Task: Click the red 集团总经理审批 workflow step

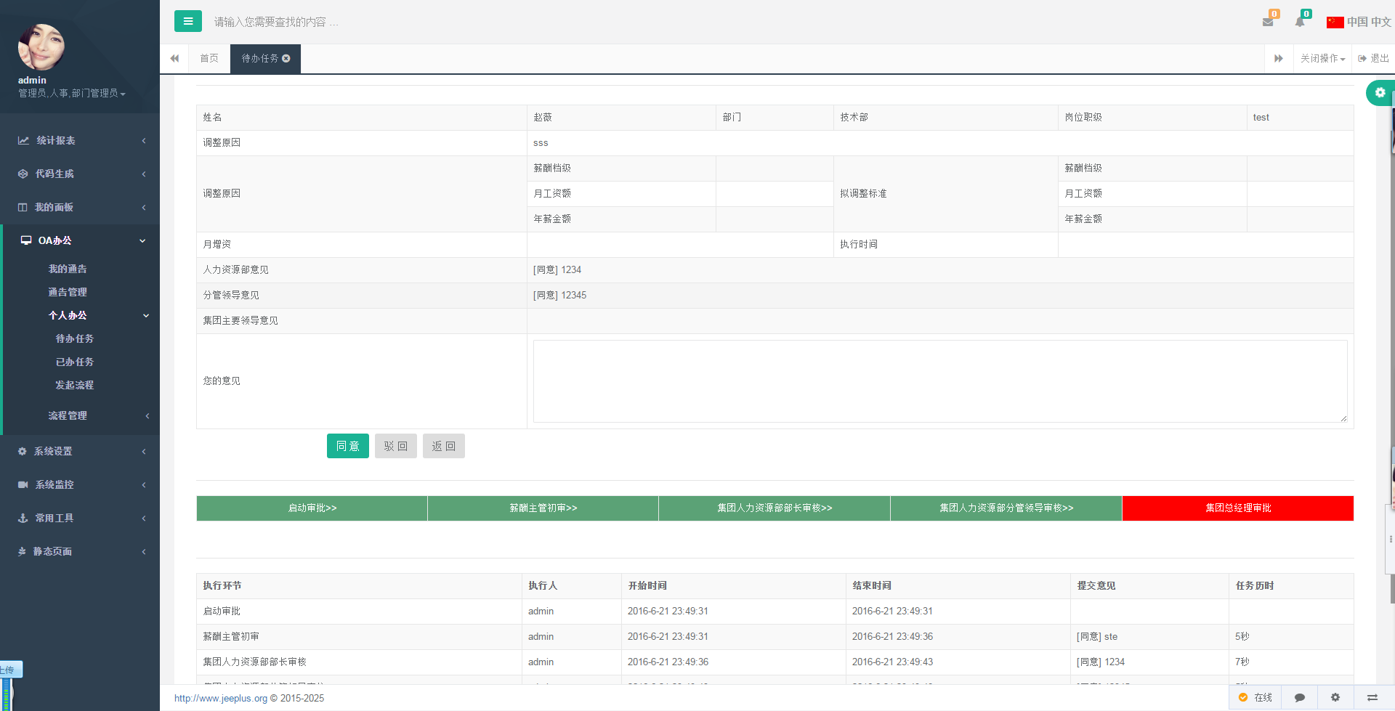Action: (x=1238, y=508)
